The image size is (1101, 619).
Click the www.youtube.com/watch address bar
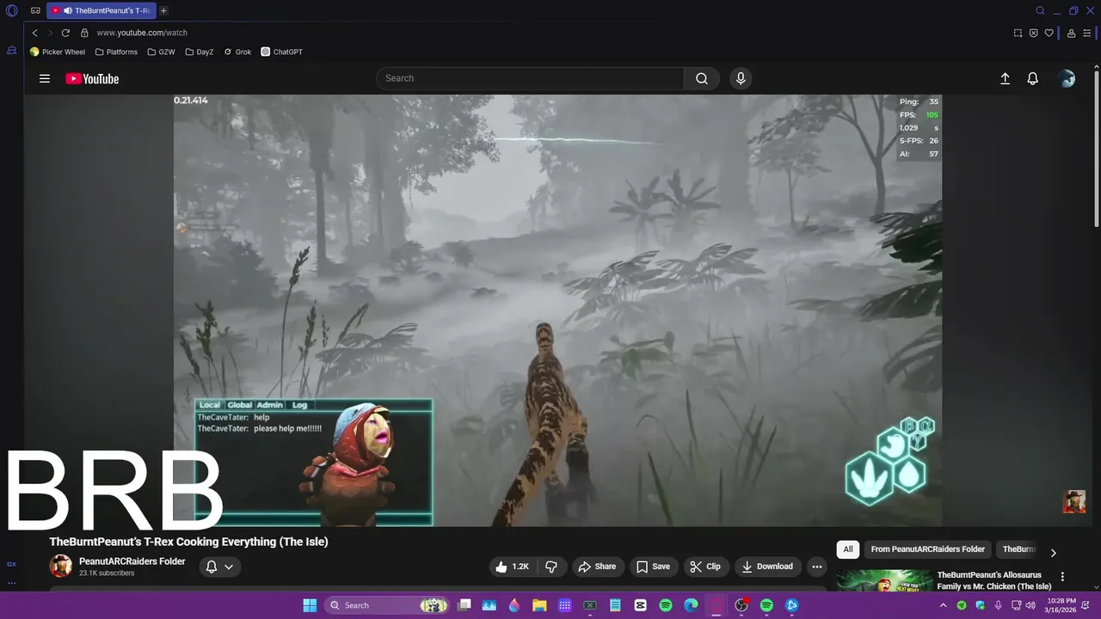click(x=142, y=33)
